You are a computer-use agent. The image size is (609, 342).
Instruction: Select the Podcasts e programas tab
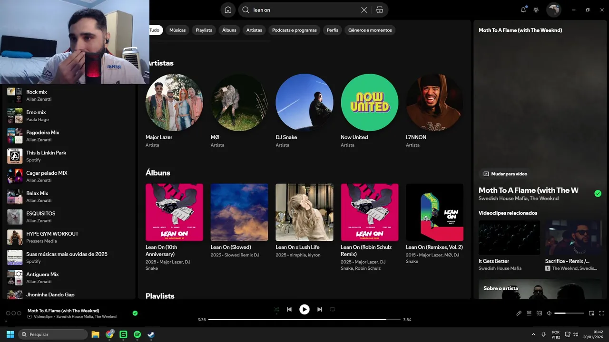294,30
